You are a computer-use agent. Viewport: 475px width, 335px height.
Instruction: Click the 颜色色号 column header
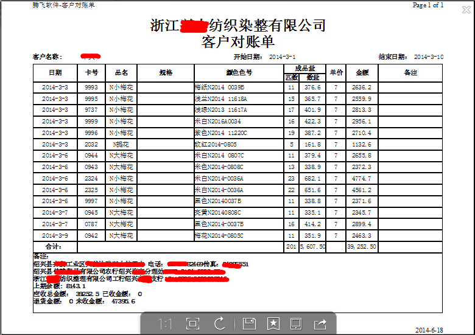pyautogui.click(x=239, y=72)
